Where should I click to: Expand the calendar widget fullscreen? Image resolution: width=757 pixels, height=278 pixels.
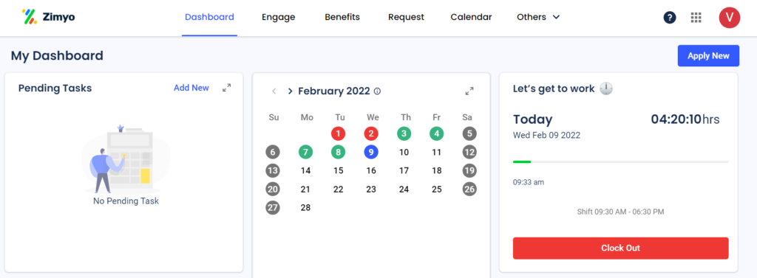coord(469,91)
